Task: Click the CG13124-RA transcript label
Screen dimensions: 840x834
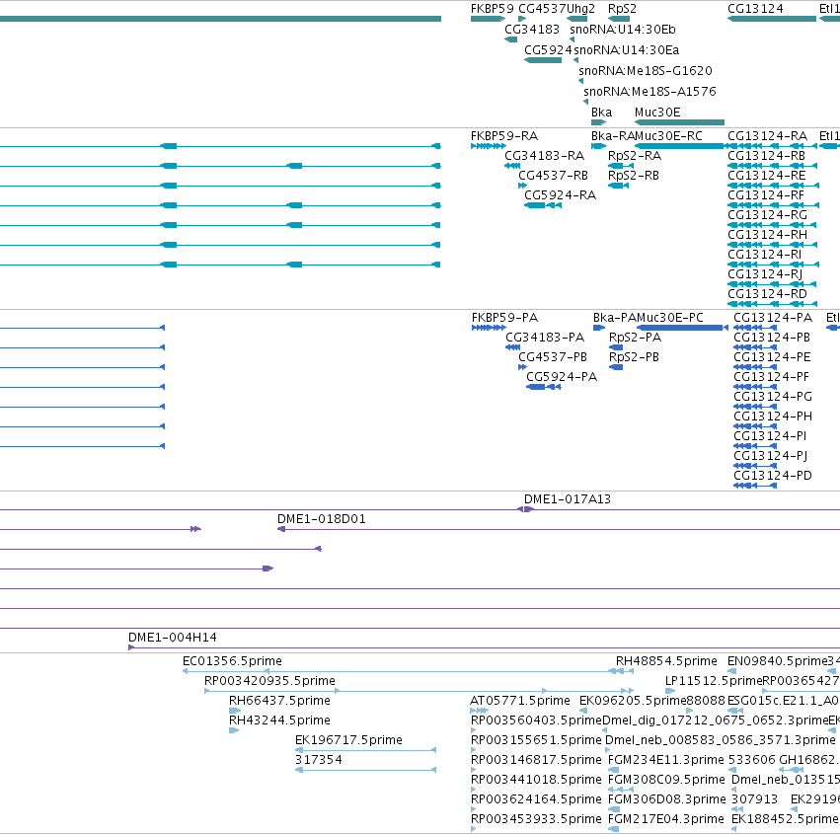Action: 767,135
